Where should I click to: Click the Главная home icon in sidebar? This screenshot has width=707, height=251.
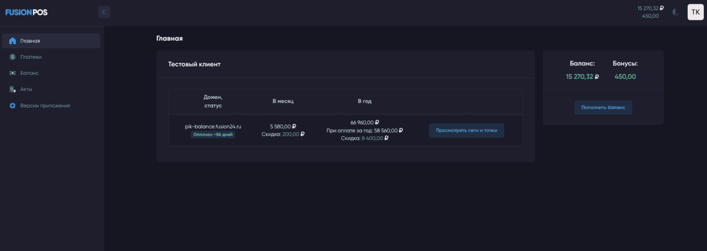(x=12, y=41)
